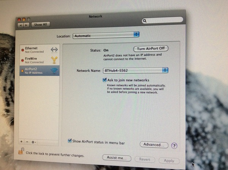The image size is (228, 170).
Task: Toggle Ask to join new networks
Action: pyautogui.click(x=104, y=80)
